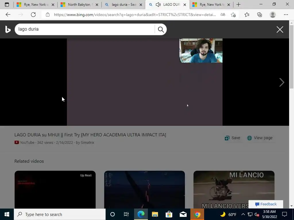Open View page link
The image size is (294, 220).
(x=260, y=138)
